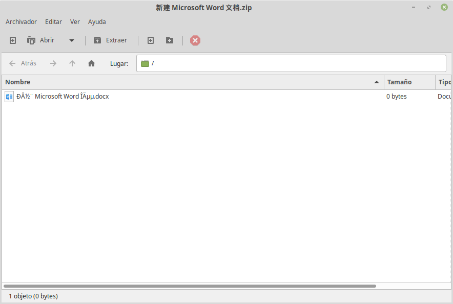
Task: Click the forward navigation arrow icon
Action: click(53, 63)
